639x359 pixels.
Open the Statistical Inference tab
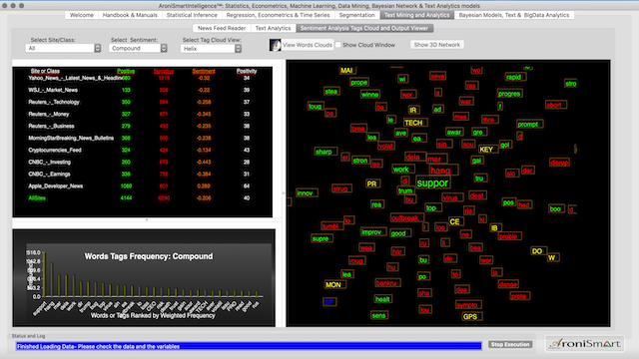pyautogui.click(x=192, y=15)
